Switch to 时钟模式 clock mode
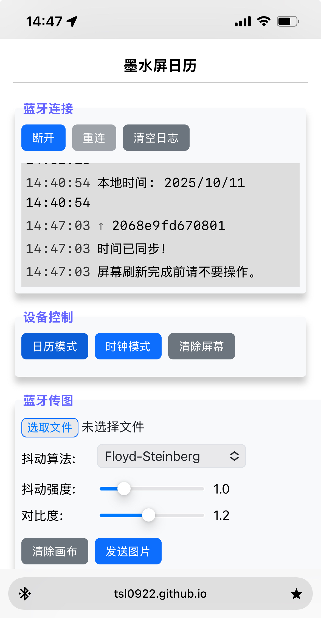 [128, 346]
